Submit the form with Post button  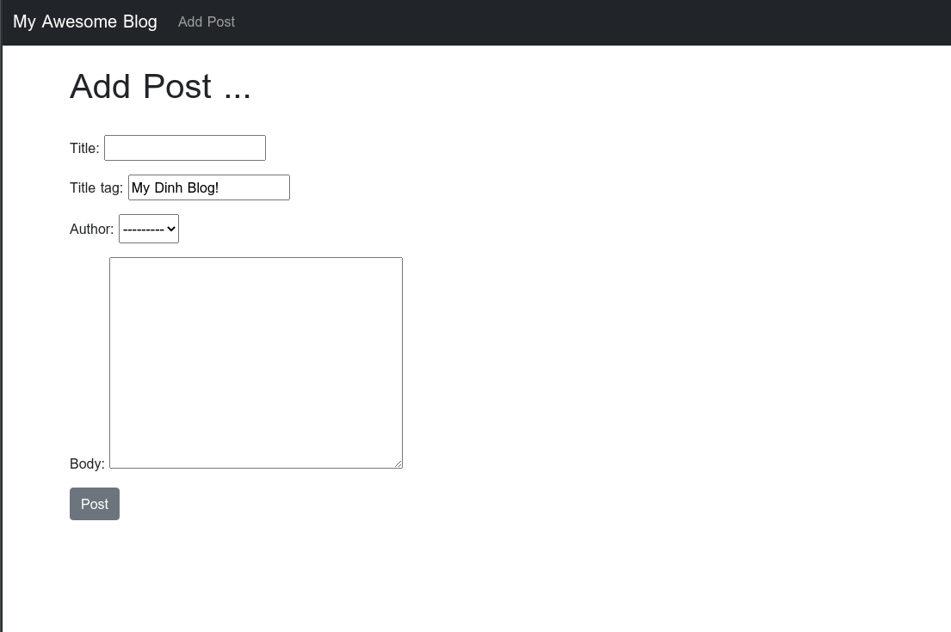[x=95, y=504]
